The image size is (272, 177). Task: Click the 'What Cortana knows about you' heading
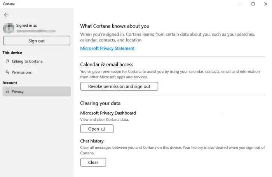(115, 26)
